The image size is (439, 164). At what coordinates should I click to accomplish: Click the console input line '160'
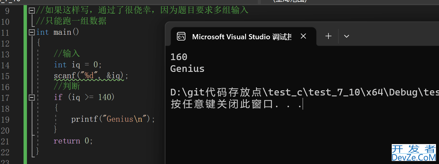coord(179,57)
